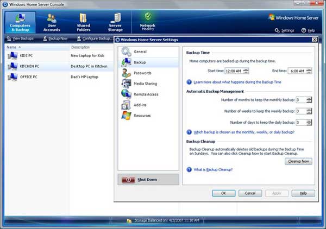Click the weekly backup spinner arrows
This screenshot has height=229, width=326.
tap(309, 111)
